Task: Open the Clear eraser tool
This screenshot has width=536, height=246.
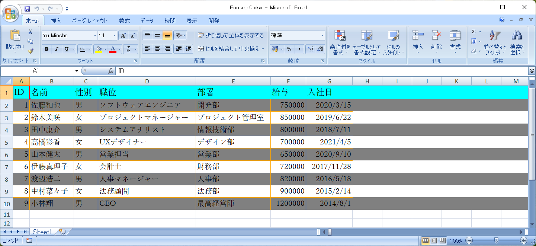Action: [474, 51]
